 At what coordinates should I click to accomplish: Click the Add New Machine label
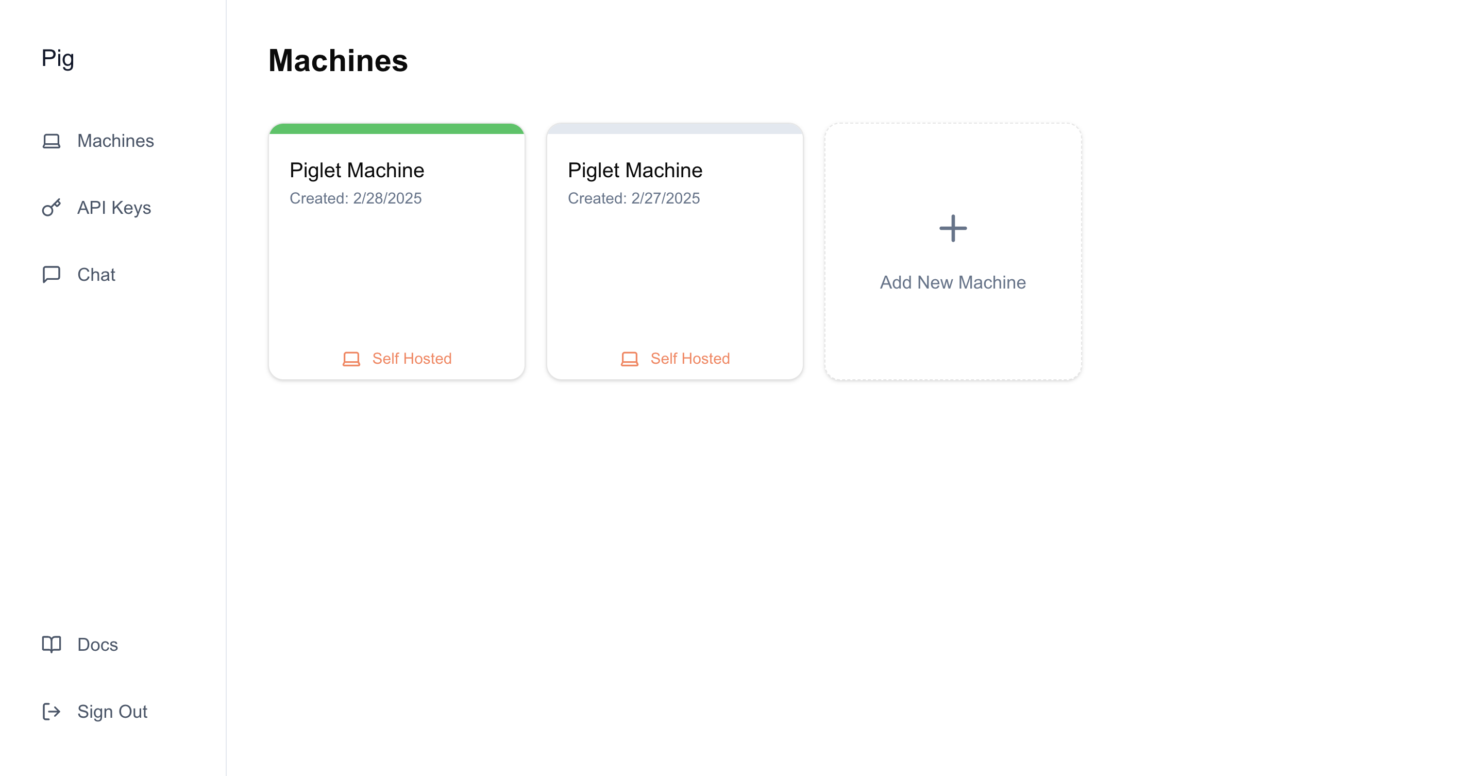coord(952,282)
